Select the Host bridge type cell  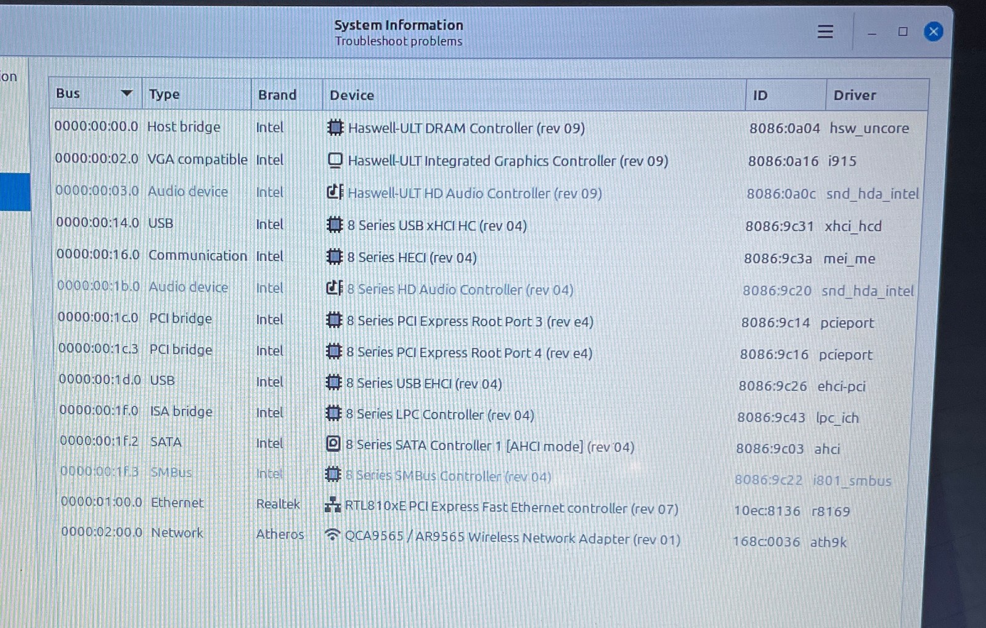tap(184, 127)
